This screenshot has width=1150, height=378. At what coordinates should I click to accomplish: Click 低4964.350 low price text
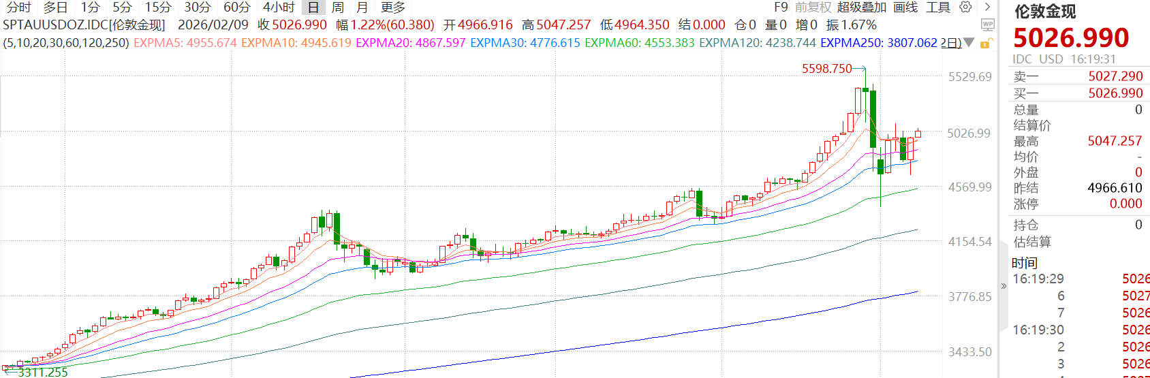tap(635, 25)
